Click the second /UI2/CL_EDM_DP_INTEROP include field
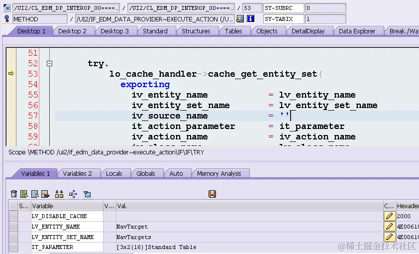 click(181, 8)
